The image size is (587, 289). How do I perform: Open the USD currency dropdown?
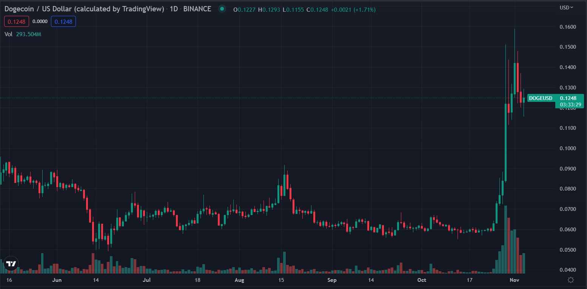point(566,8)
